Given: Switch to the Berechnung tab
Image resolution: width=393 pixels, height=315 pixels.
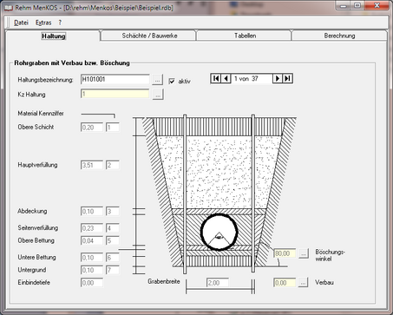Looking at the screenshot, I should coord(339,36).
